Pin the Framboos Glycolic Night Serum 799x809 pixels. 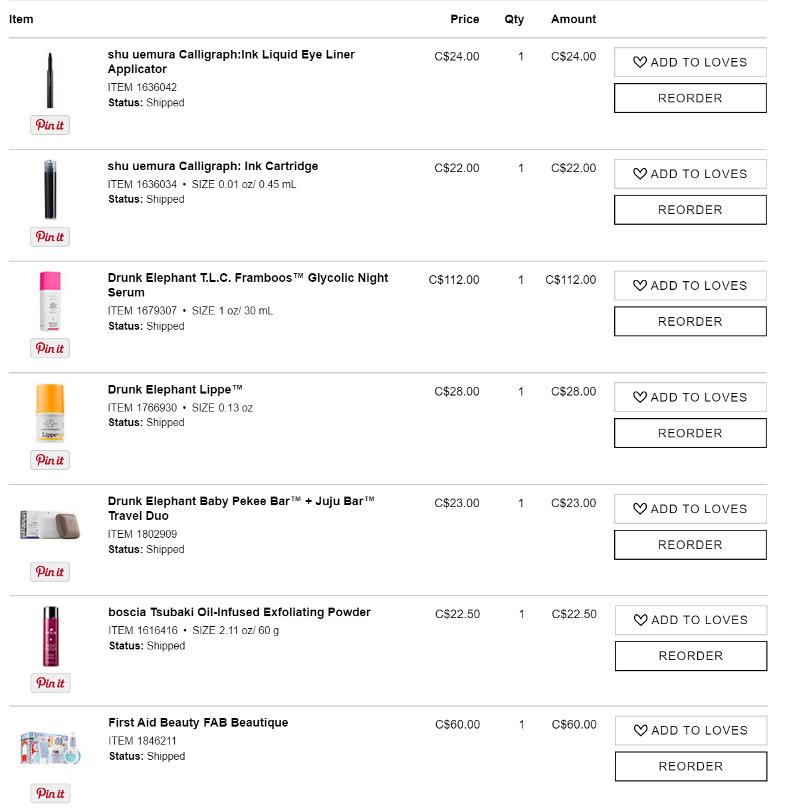pyautogui.click(x=50, y=348)
